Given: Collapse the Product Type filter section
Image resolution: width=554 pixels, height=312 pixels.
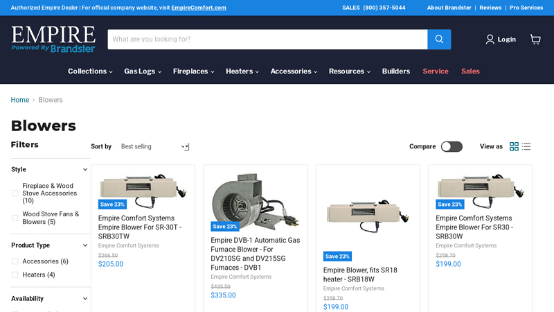Looking at the screenshot, I should point(49,245).
